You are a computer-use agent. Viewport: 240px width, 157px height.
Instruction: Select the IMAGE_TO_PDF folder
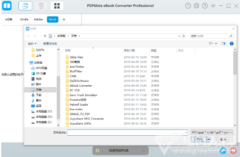tap(78, 114)
